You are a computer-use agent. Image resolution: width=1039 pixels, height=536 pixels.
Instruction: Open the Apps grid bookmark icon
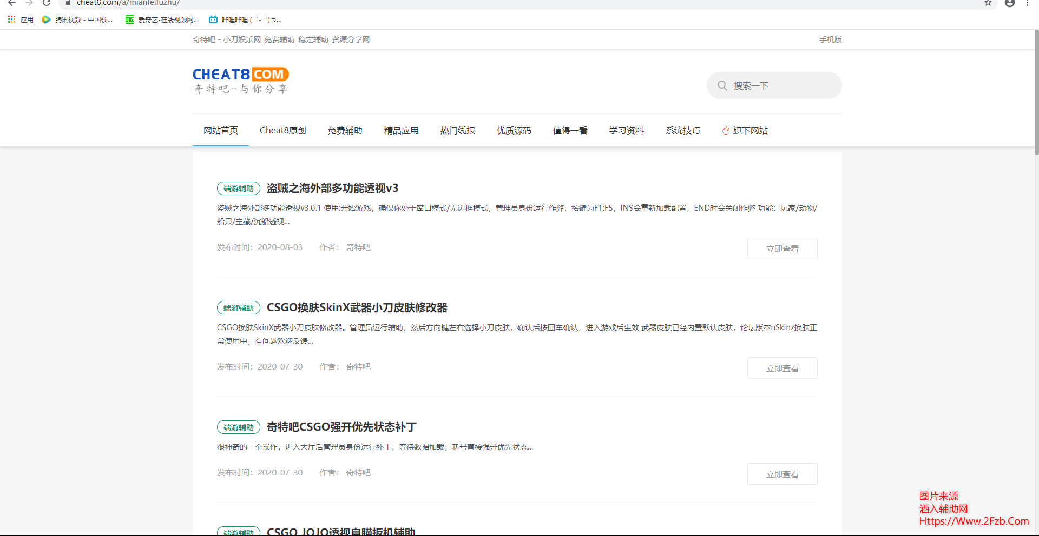tap(11, 19)
